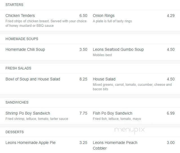Open the Shrimp Po Boy Sandwich item

pos(28,113)
